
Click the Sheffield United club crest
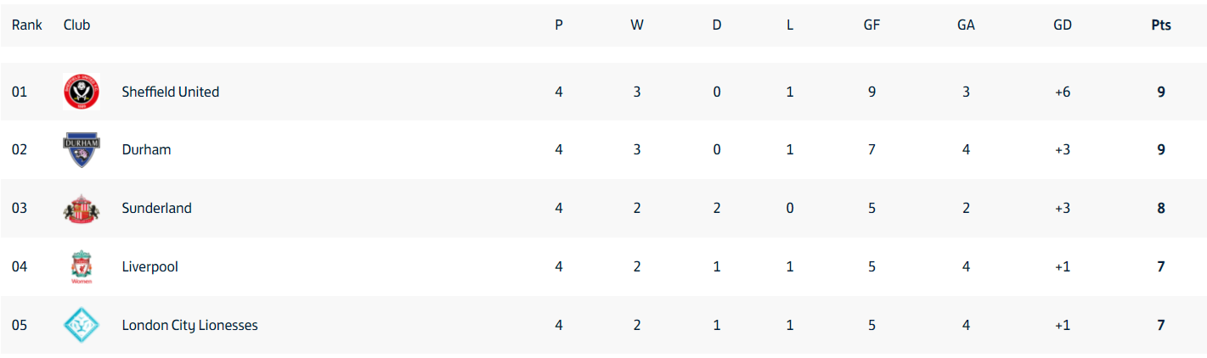point(82,92)
